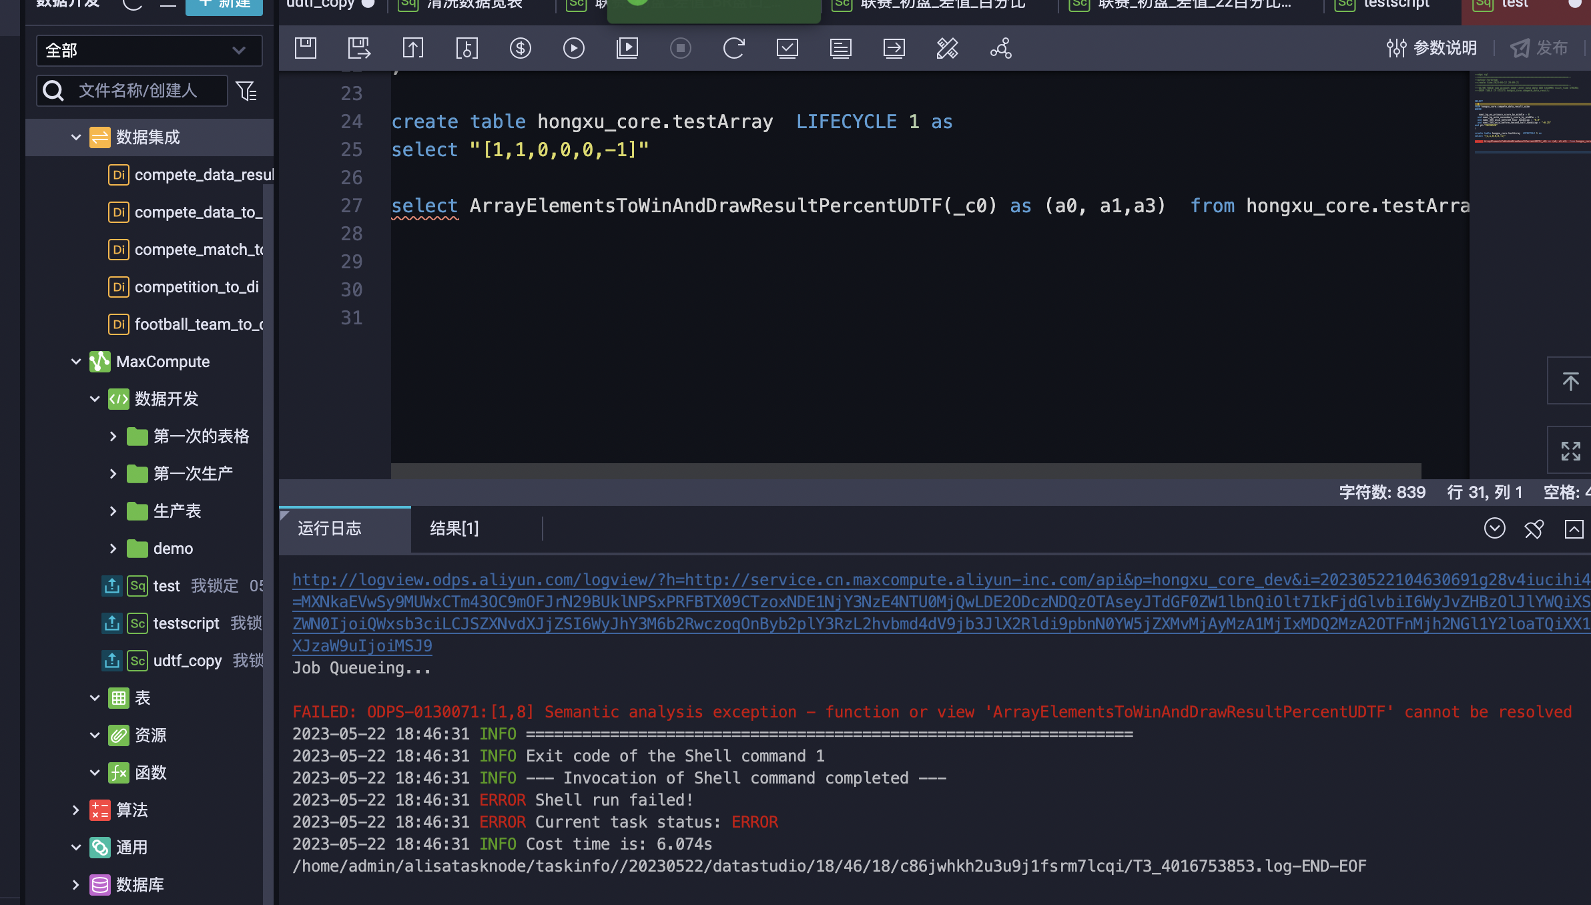1591x905 pixels.
Task: Collapse the MaxCompute tree node
Action: [x=76, y=362]
